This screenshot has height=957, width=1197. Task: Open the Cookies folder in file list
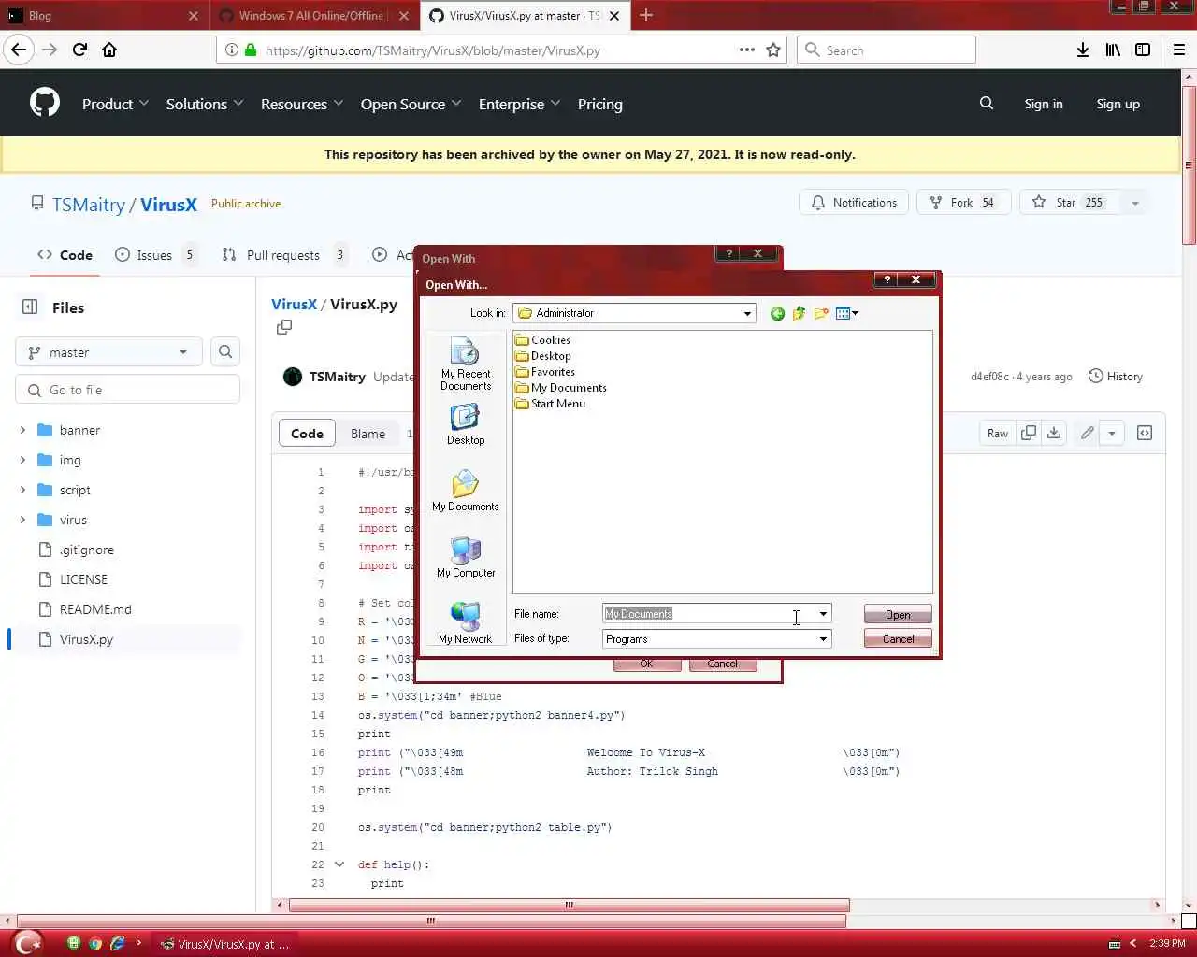pyautogui.click(x=542, y=340)
